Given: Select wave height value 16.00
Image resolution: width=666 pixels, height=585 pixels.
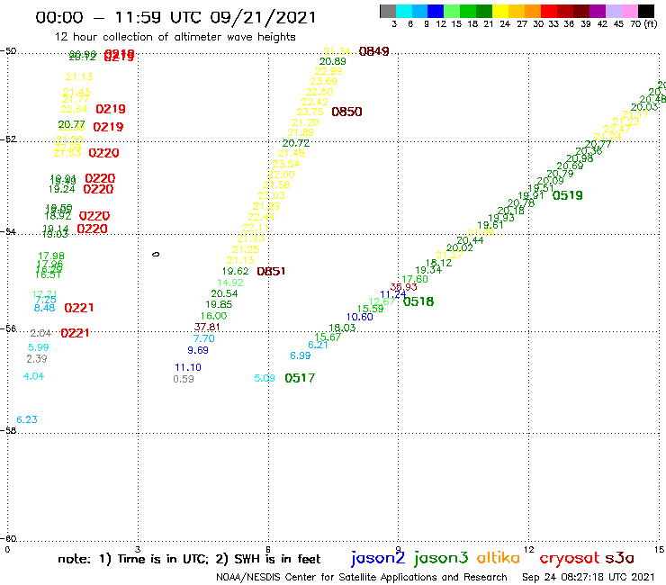Looking at the screenshot, I should coord(213,316).
